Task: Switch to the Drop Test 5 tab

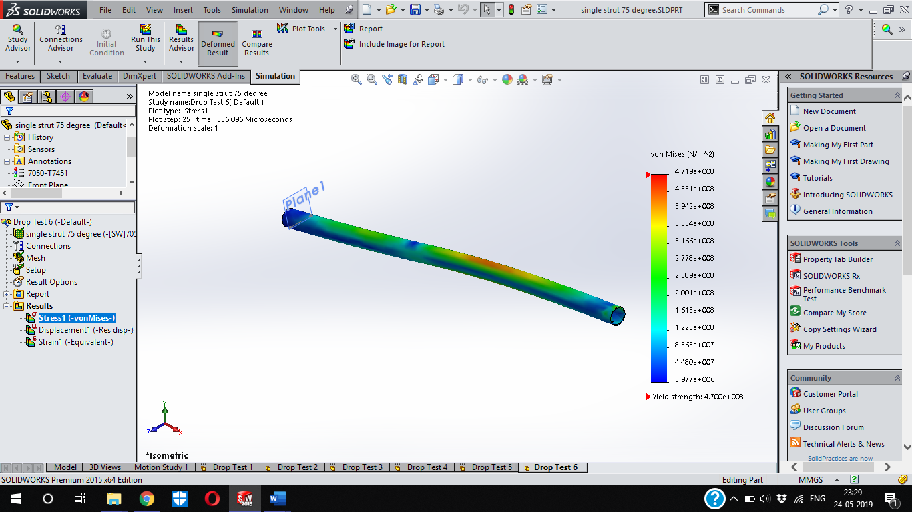Action: [x=486, y=467]
